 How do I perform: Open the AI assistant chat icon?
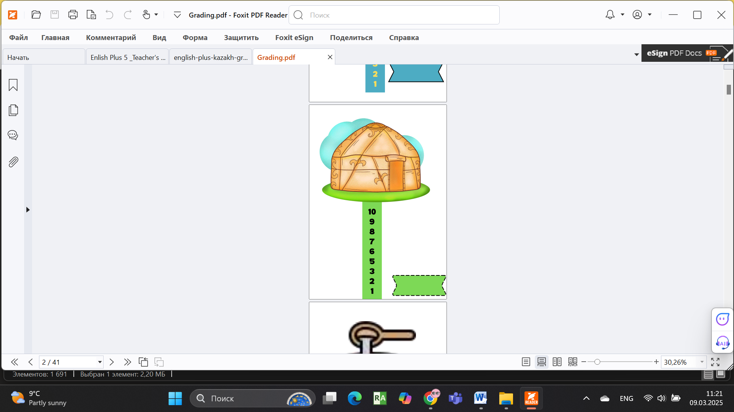(723, 319)
